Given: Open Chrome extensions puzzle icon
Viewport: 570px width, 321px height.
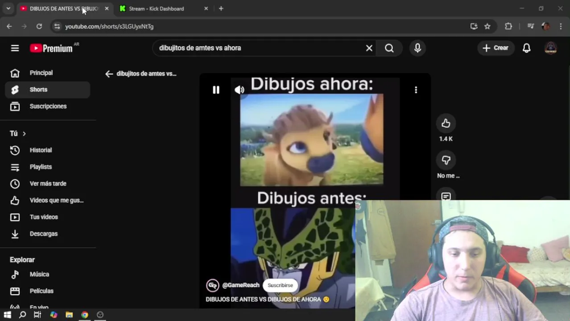Looking at the screenshot, I should coord(508,26).
